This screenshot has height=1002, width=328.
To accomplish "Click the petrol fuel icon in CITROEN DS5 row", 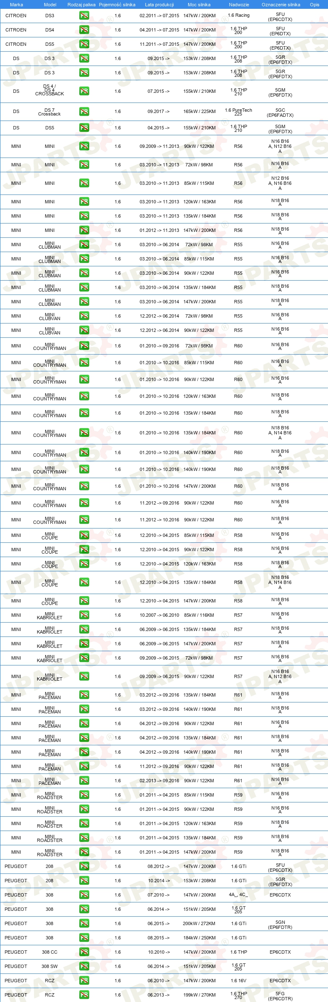I will point(84,44).
